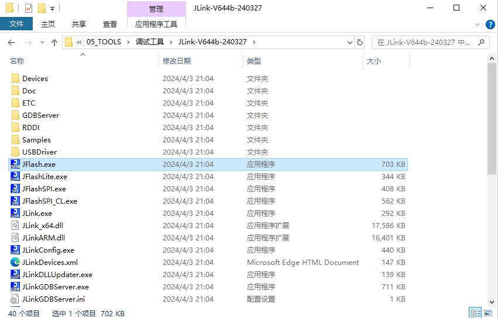Sort by 名称 column header
The width and height of the screenshot is (498, 318).
[x=83, y=61]
